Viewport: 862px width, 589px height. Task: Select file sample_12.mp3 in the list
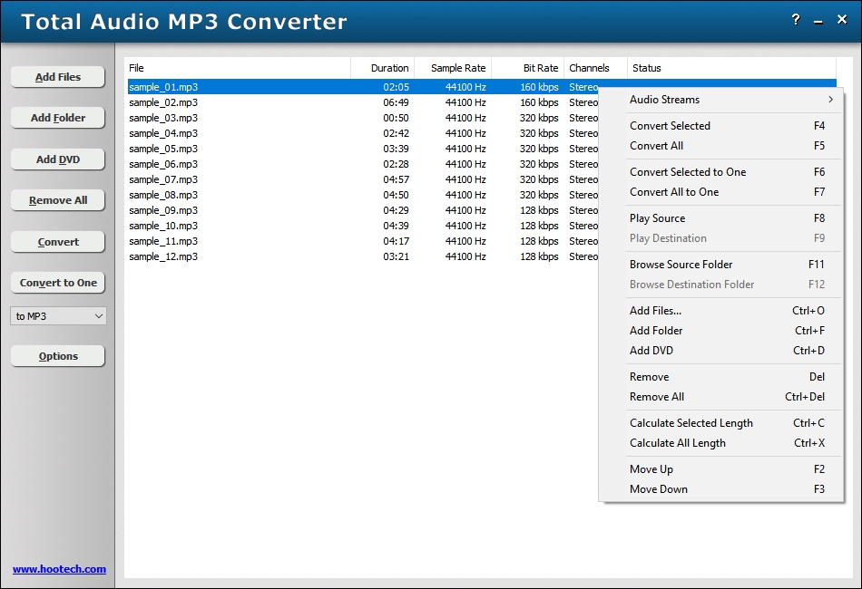point(163,256)
